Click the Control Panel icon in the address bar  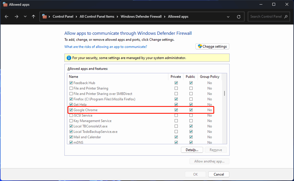45,16
